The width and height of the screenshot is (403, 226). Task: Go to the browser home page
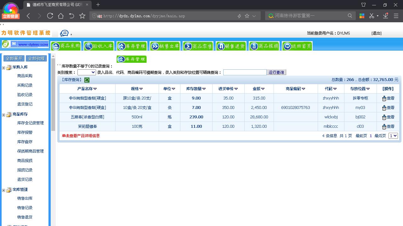[61, 16]
